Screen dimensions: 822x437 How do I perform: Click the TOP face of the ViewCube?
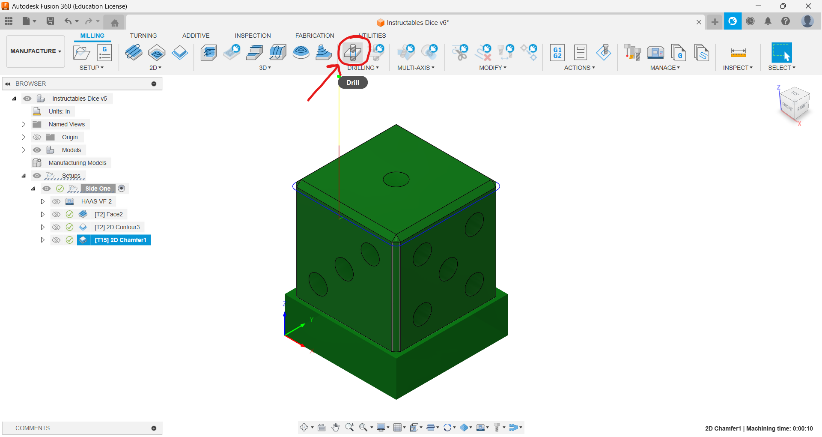(796, 95)
